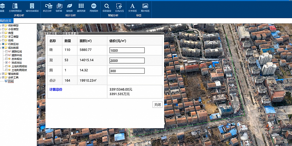This screenshot has width=292, height=146.
Task: Expand the 小区模型 tree node
Action: tap(1, 29)
